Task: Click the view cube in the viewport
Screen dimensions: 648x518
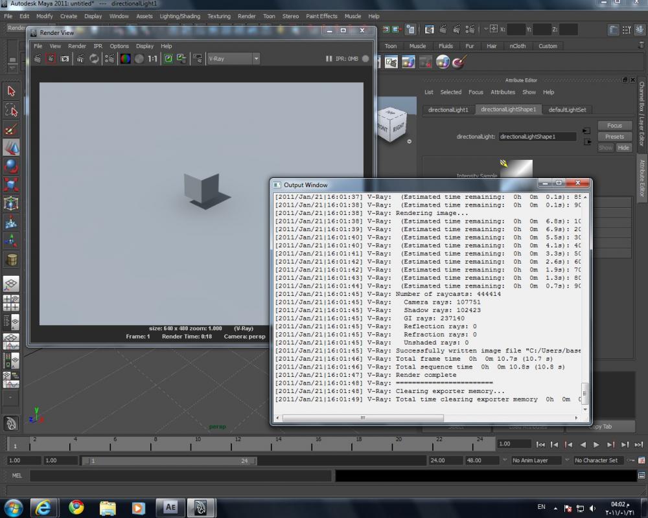Action: 391,124
